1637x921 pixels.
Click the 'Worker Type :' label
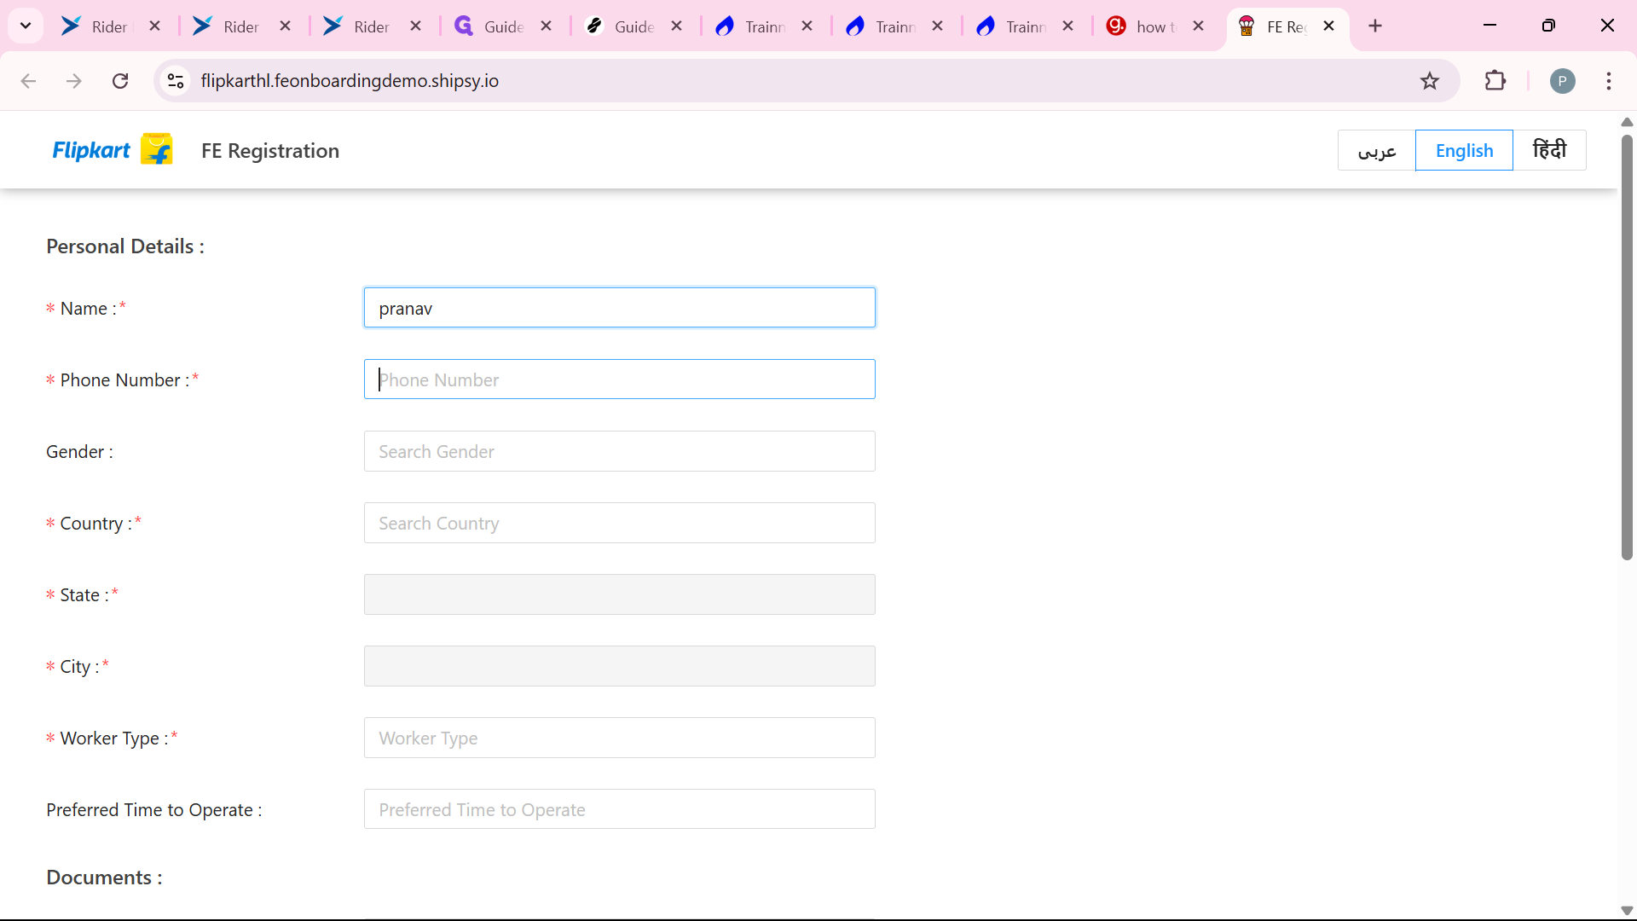coord(114,739)
